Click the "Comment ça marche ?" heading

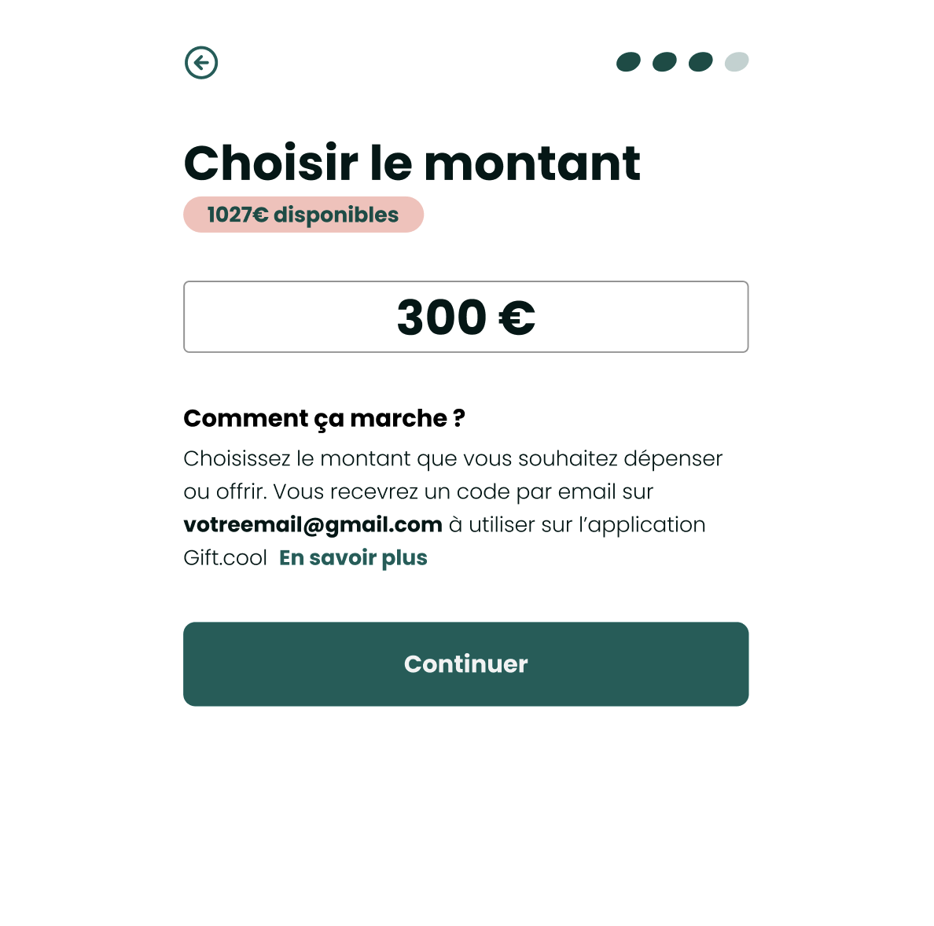tap(324, 418)
